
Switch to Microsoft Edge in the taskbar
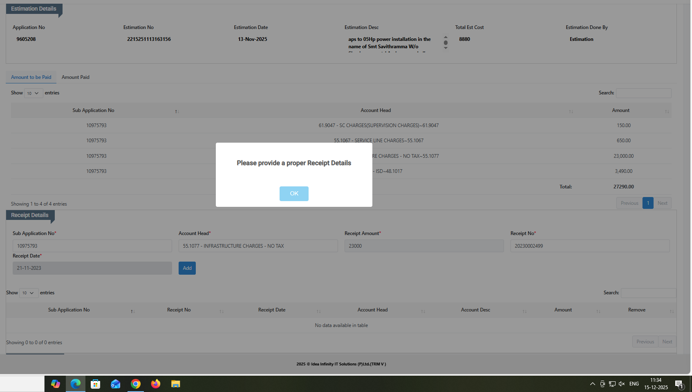coord(76,384)
